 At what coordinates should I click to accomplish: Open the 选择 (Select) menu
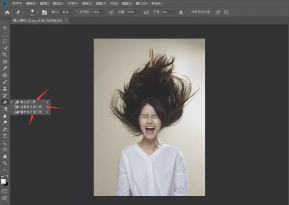tap(87, 4)
